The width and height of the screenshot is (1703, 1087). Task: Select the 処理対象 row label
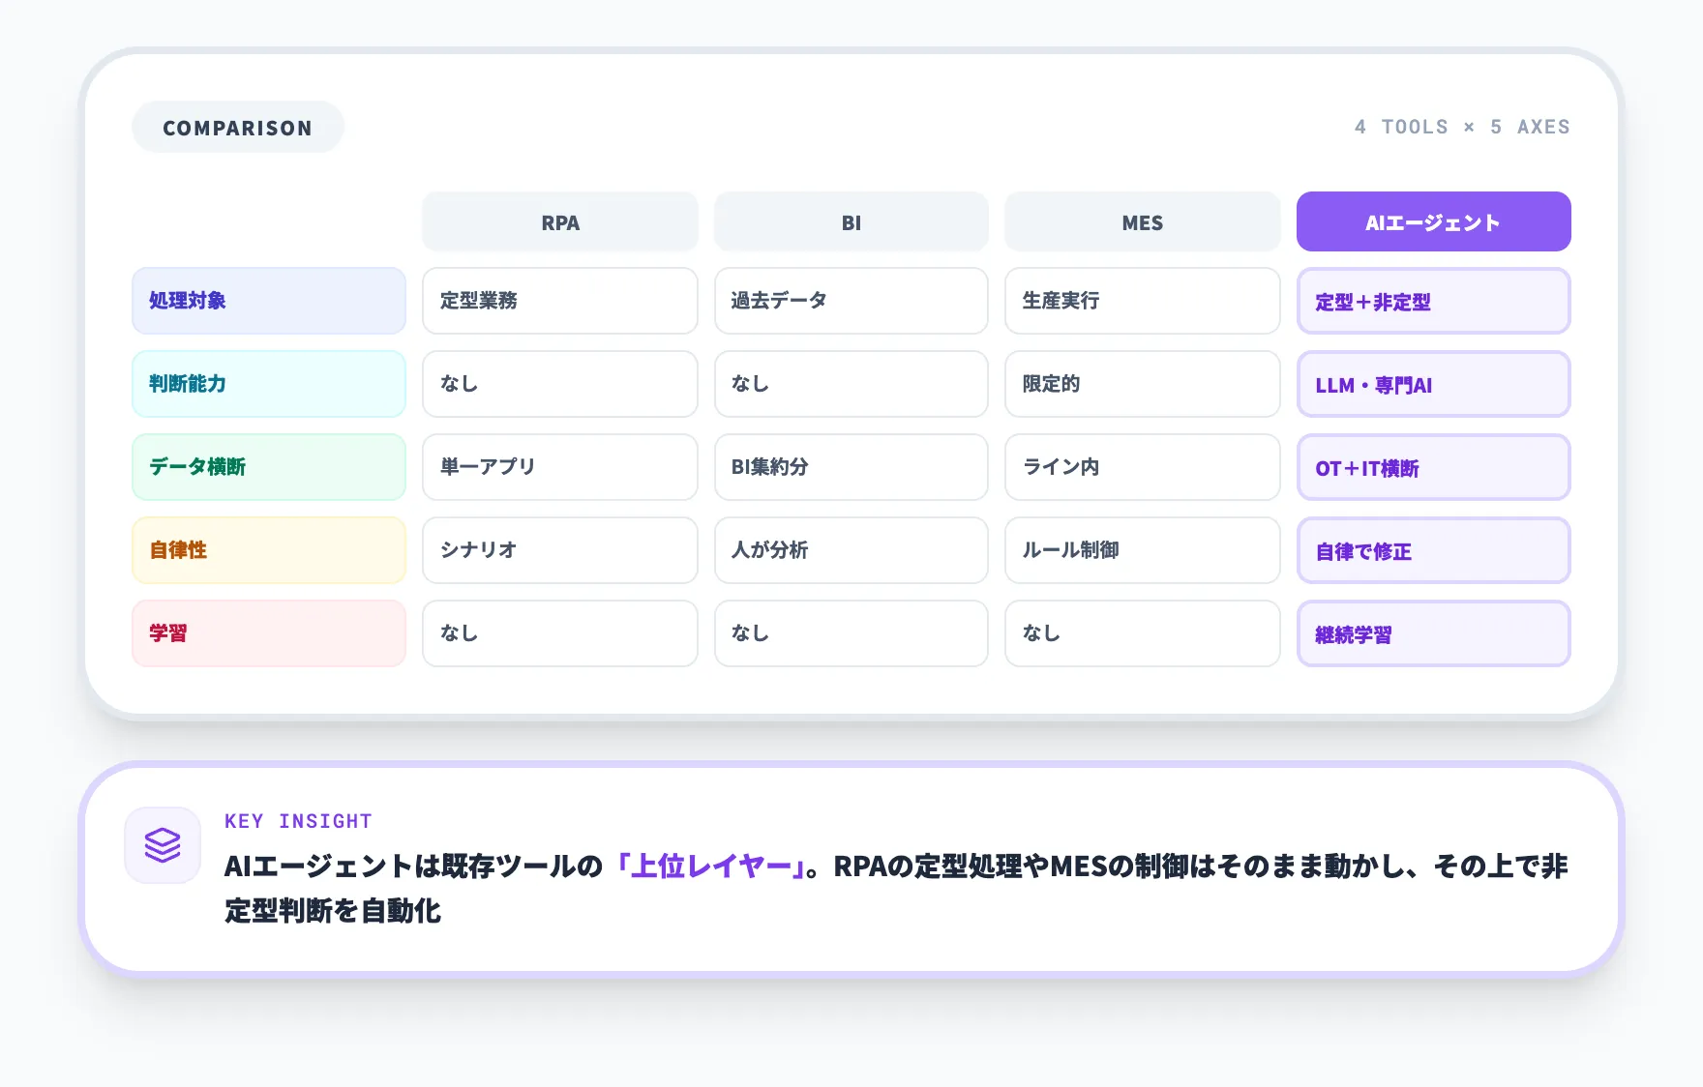click(268, 301)
